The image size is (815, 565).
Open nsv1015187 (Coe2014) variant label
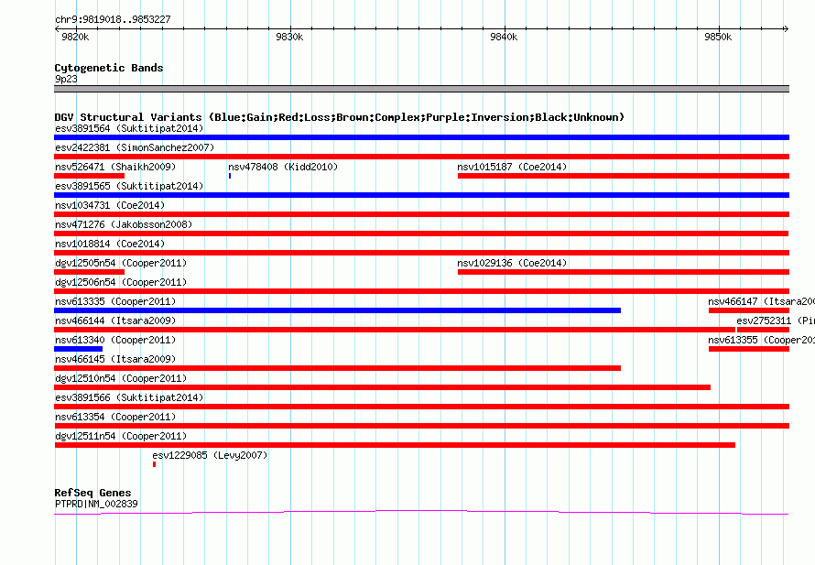coord(512,167)
